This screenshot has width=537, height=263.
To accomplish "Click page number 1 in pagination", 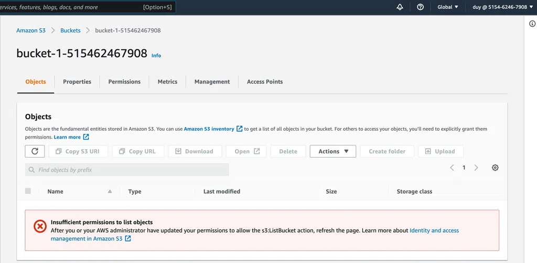I will coord(464,167).
